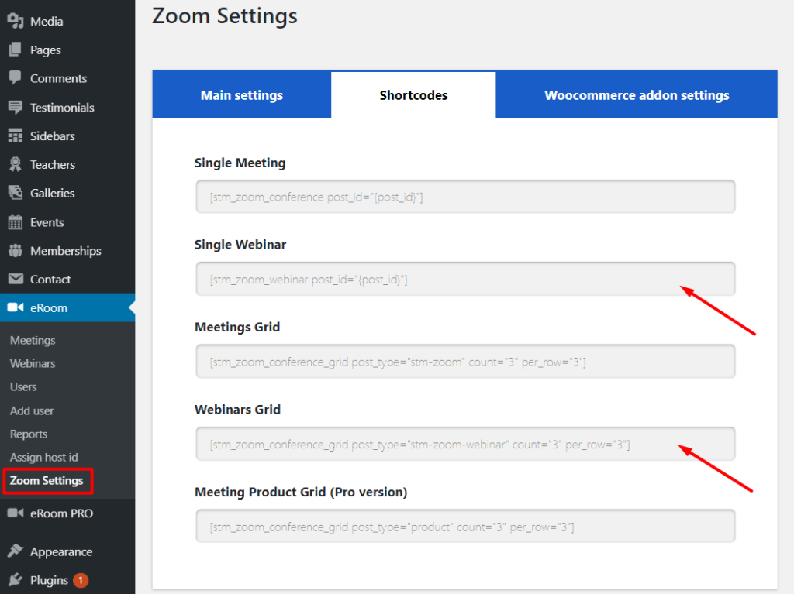Click the Plugins plug icon
794x594 pixels.
16,580
